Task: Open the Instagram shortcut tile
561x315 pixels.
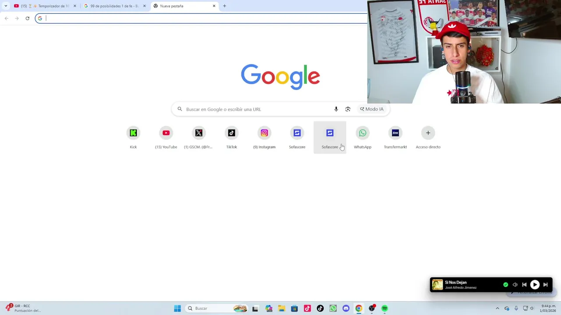Action: point(264,137)
